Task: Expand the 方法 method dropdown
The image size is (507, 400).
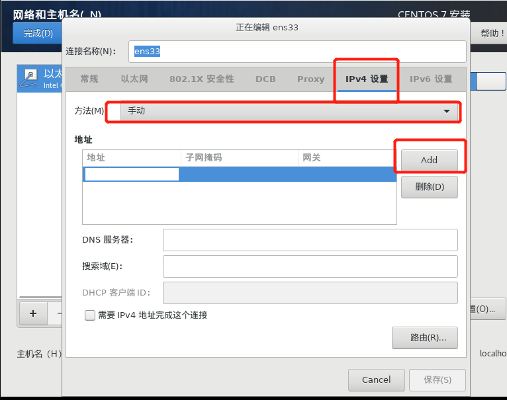Action: [289, 111]
